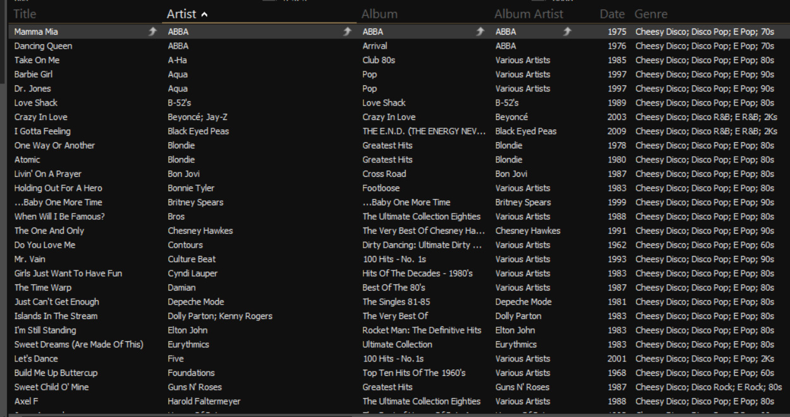Select the track 'Dancing Queen'

pos(43,46)
